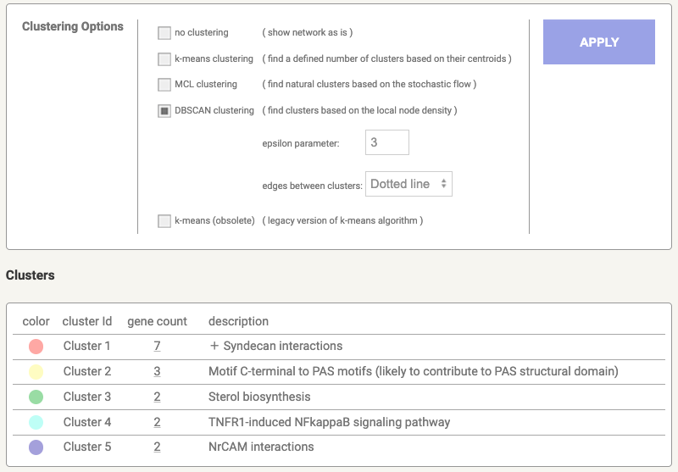Open Cluster 5 gene count link

point(157,447)
